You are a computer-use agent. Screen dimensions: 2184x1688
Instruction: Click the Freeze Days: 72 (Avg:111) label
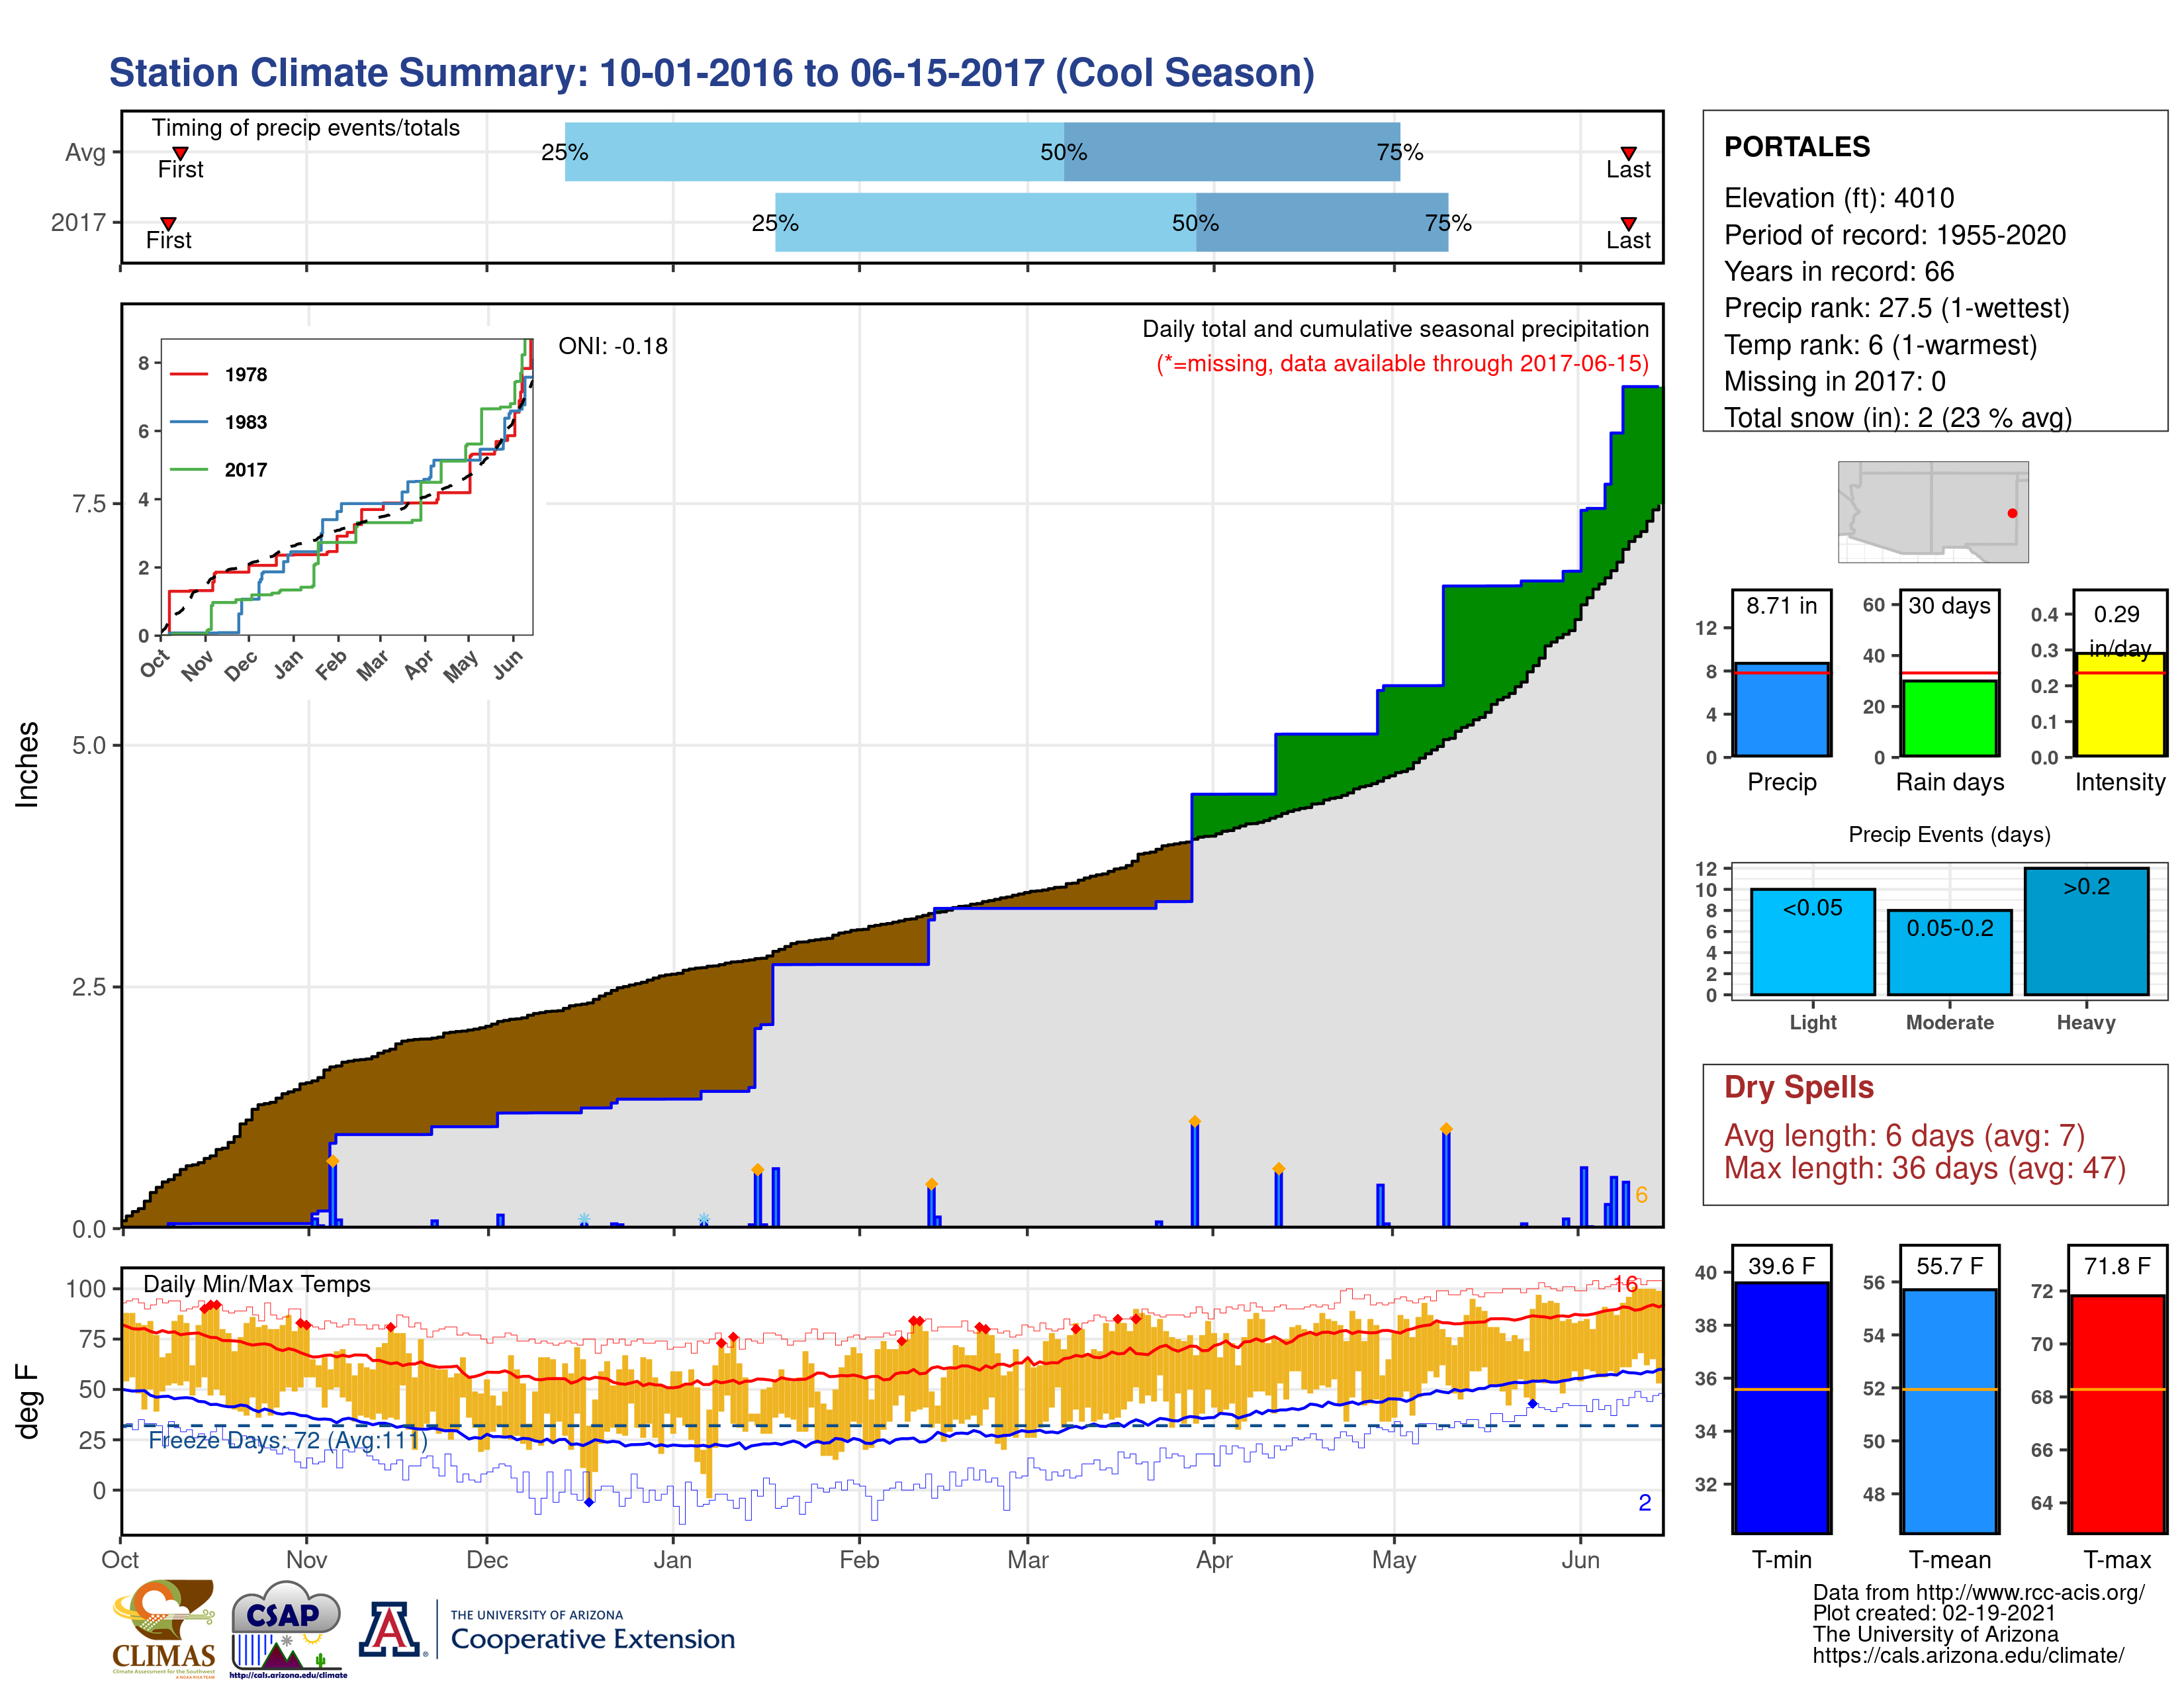click(288, 1440)
